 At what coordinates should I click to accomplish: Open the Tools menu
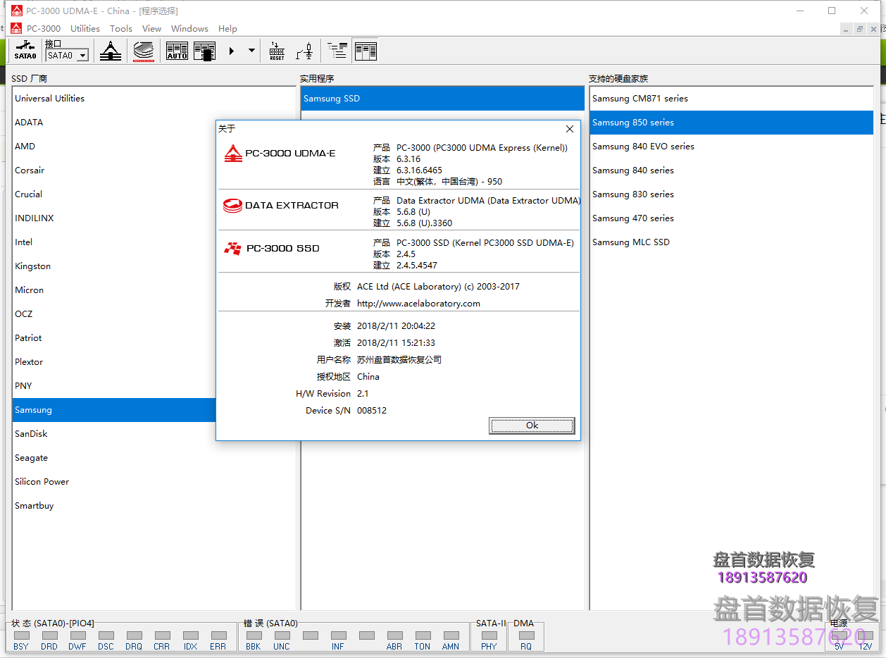pos(121,29)
